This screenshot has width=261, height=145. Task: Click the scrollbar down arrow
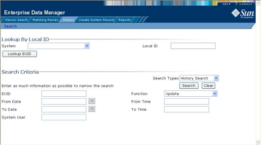pyautogui.click(x=258, y=142)
